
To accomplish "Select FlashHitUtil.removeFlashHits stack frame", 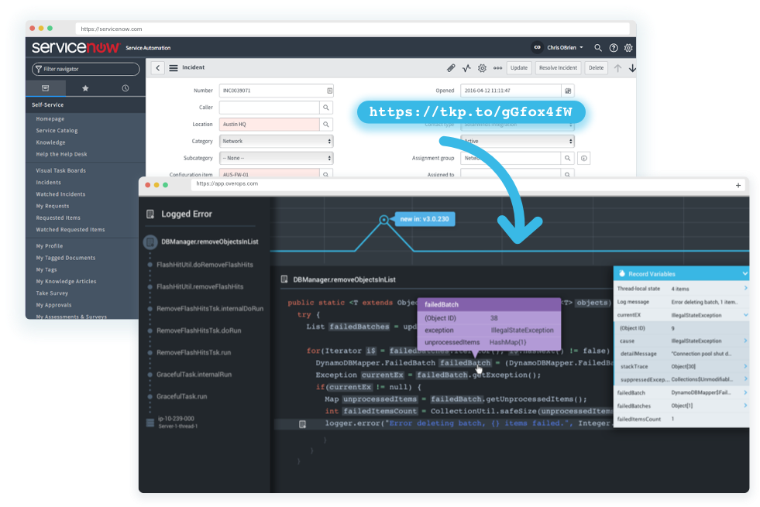I will tap(200, 286).
